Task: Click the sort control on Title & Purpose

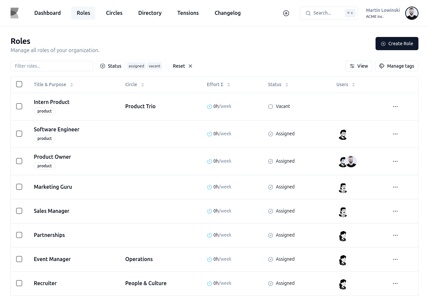Action: (x=71, y=84)
